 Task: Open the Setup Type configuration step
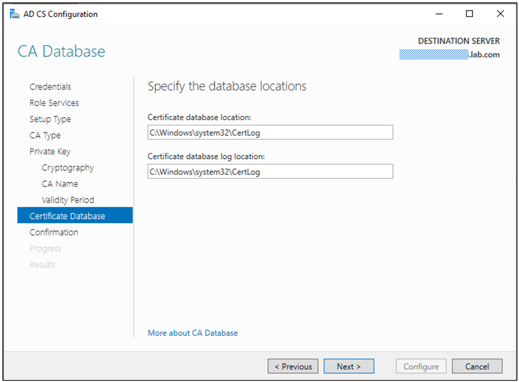click(50, 119)
